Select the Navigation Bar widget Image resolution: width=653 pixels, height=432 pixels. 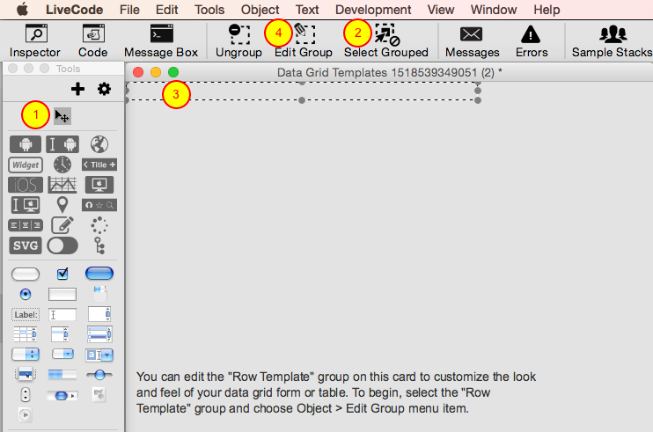pos(99,205)
